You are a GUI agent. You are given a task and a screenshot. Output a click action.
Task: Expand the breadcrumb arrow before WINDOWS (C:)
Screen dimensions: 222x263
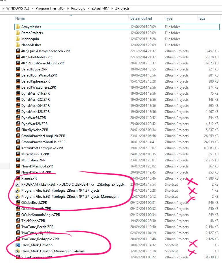pos(3,8)
